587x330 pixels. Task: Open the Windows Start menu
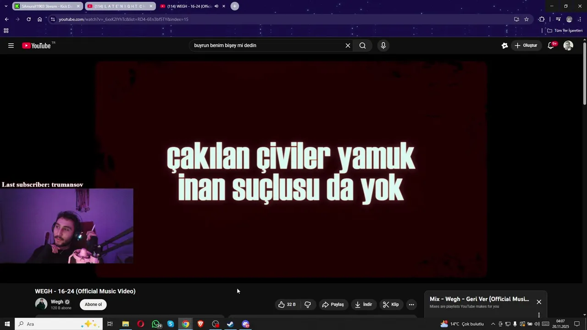7,324
